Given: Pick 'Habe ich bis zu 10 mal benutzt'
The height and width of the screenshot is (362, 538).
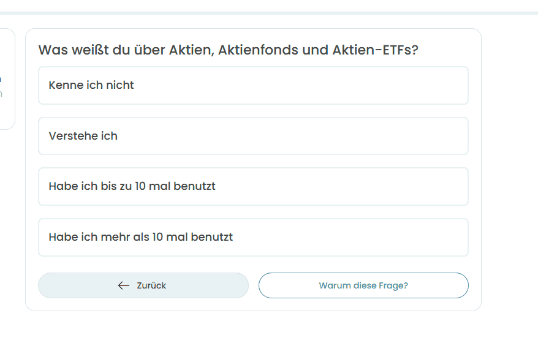Looking at the screenshot, I should point(253,186).
